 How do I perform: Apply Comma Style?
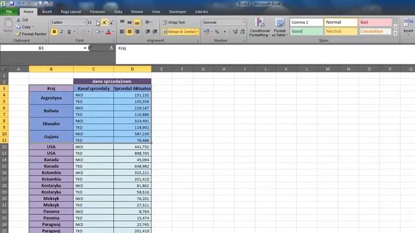point(224,32)
